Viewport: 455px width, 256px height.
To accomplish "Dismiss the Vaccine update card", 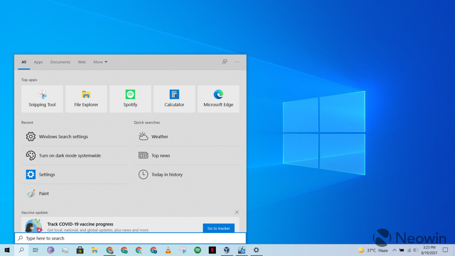I will click(x=237, y=212).
